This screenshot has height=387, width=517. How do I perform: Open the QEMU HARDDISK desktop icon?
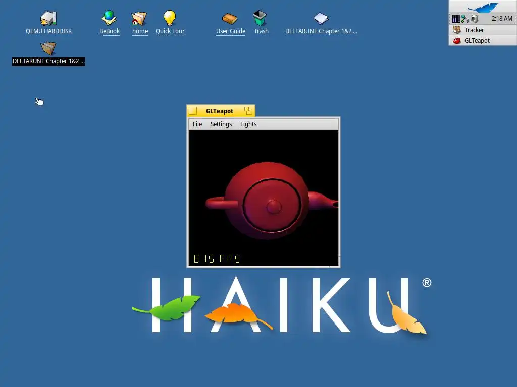point(48,18)
